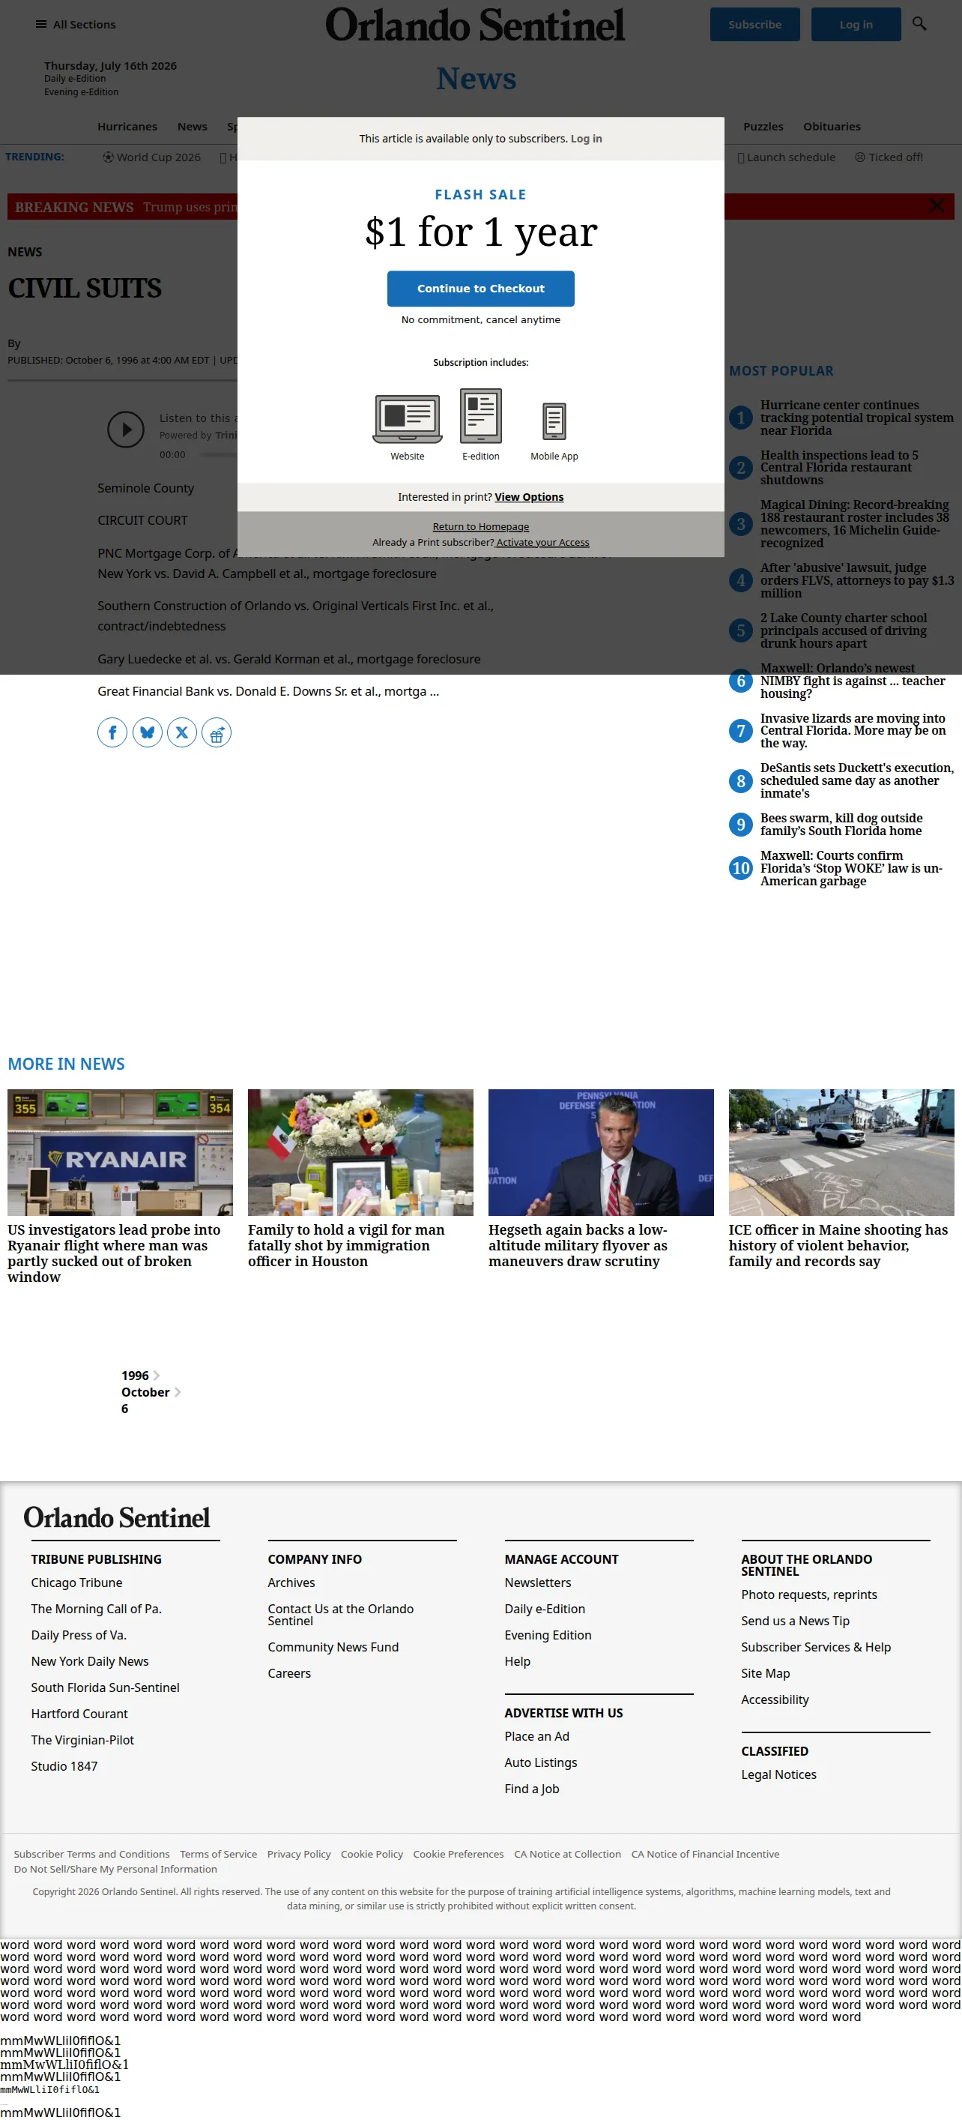Share the article on X

point(182,732)
